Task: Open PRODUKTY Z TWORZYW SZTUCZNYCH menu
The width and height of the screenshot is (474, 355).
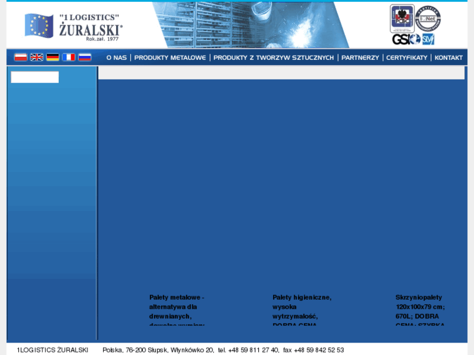Action: pyautogui.click(x=274, y=58)
